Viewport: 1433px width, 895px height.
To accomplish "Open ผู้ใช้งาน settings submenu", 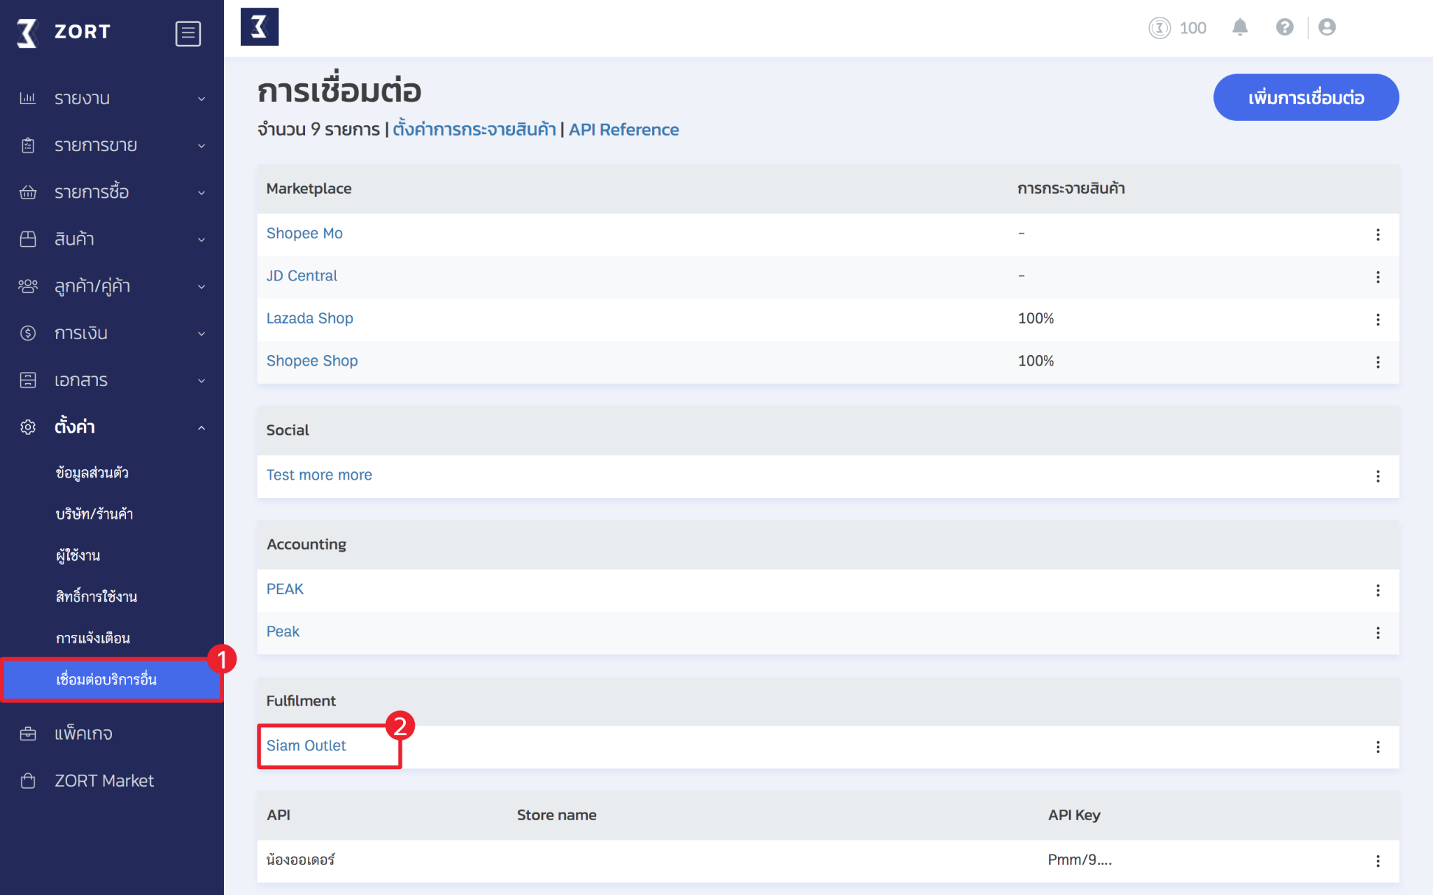I will tap(78, 555).
